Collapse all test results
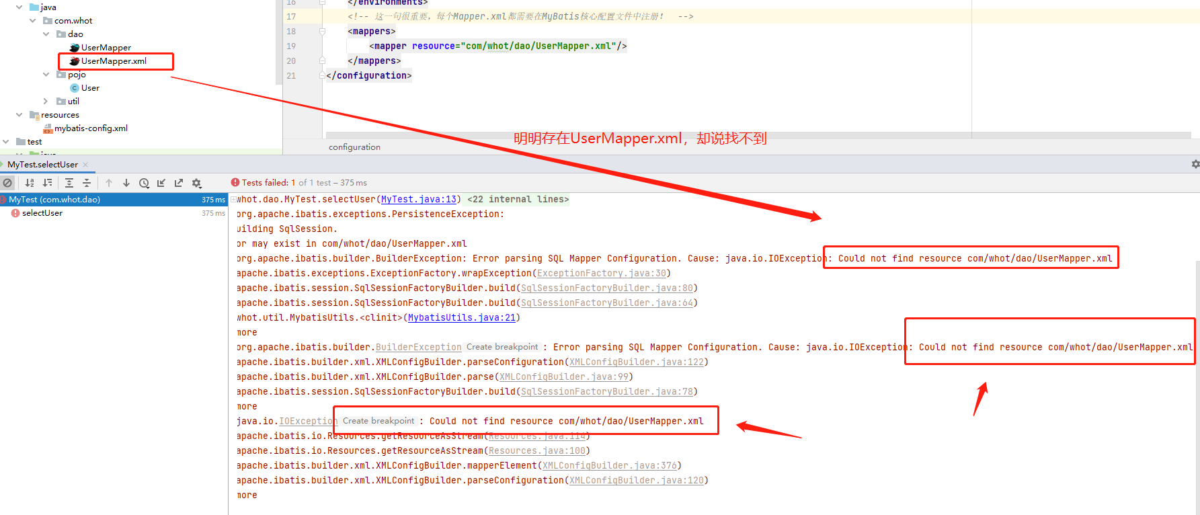This screenshot has width=1200, height=515. click(87, 183)
